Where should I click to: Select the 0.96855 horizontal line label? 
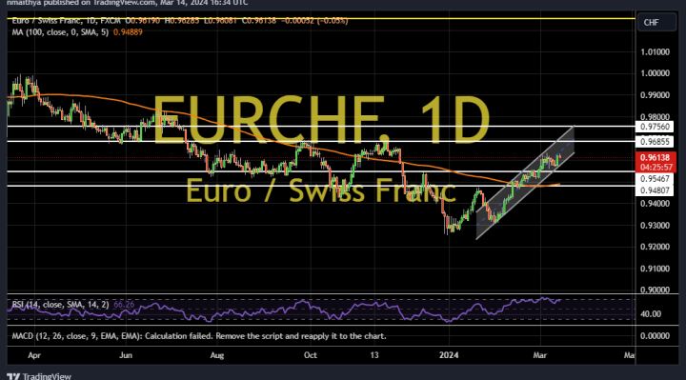pyautogui.click(x=655, y=142)
